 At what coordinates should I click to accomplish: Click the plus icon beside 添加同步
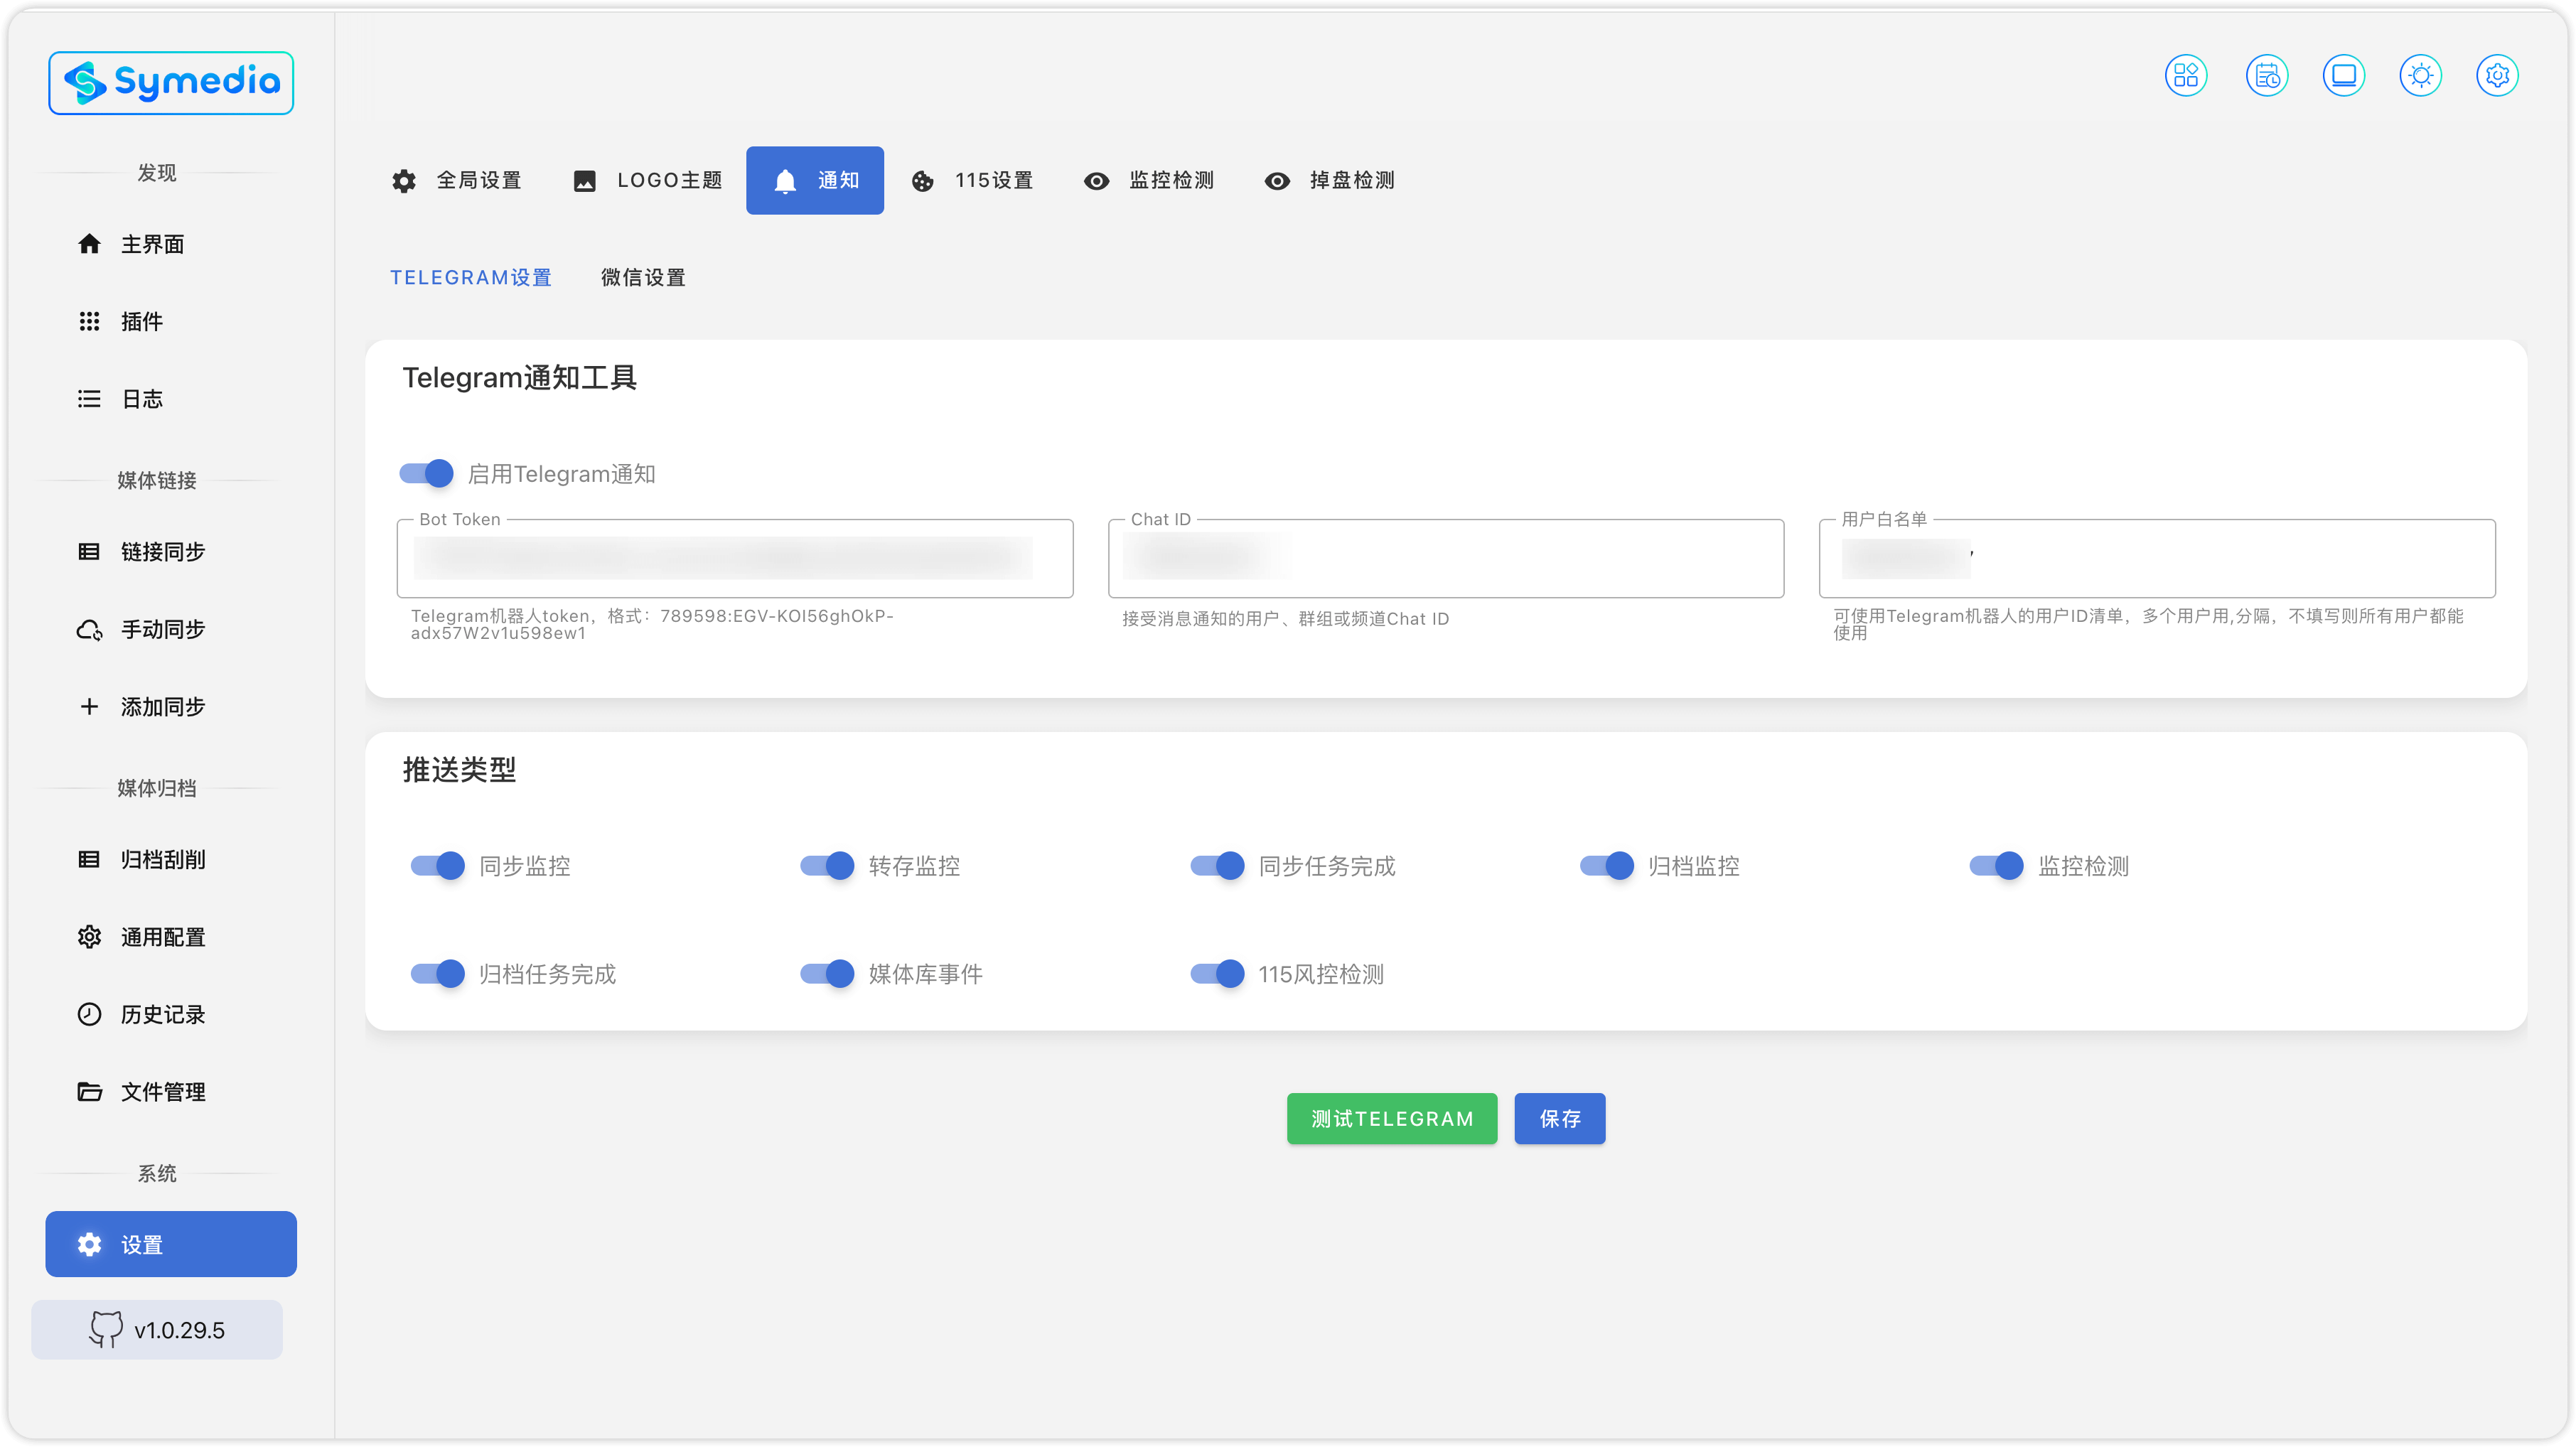click(89, 707)
